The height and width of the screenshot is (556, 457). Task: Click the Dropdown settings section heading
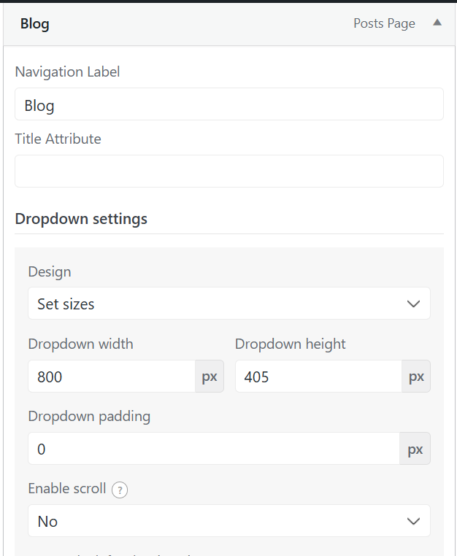pos(81,219)
